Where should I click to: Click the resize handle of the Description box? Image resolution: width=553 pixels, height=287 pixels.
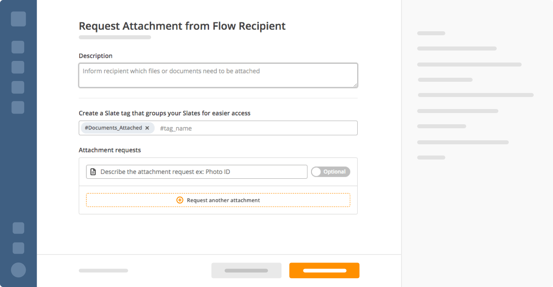click(355, 85)
